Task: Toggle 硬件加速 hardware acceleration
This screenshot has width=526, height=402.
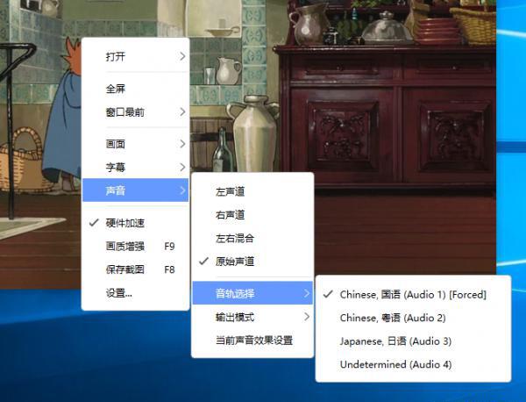Action: click(x=136, y=223)
